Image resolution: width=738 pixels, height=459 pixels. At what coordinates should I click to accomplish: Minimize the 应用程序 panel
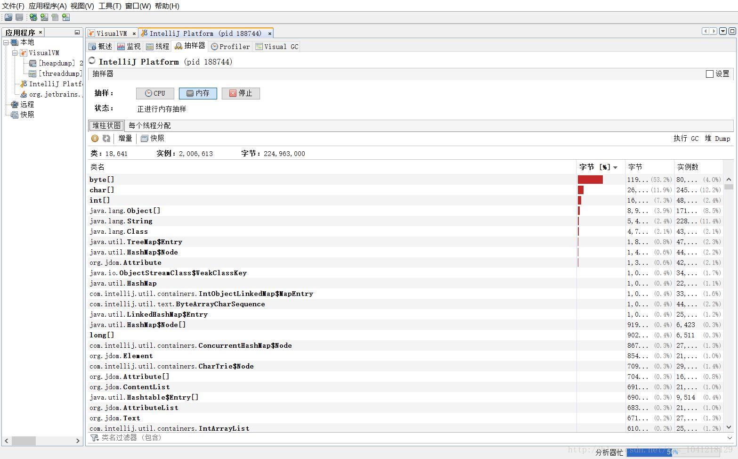[x=77, y=33]
